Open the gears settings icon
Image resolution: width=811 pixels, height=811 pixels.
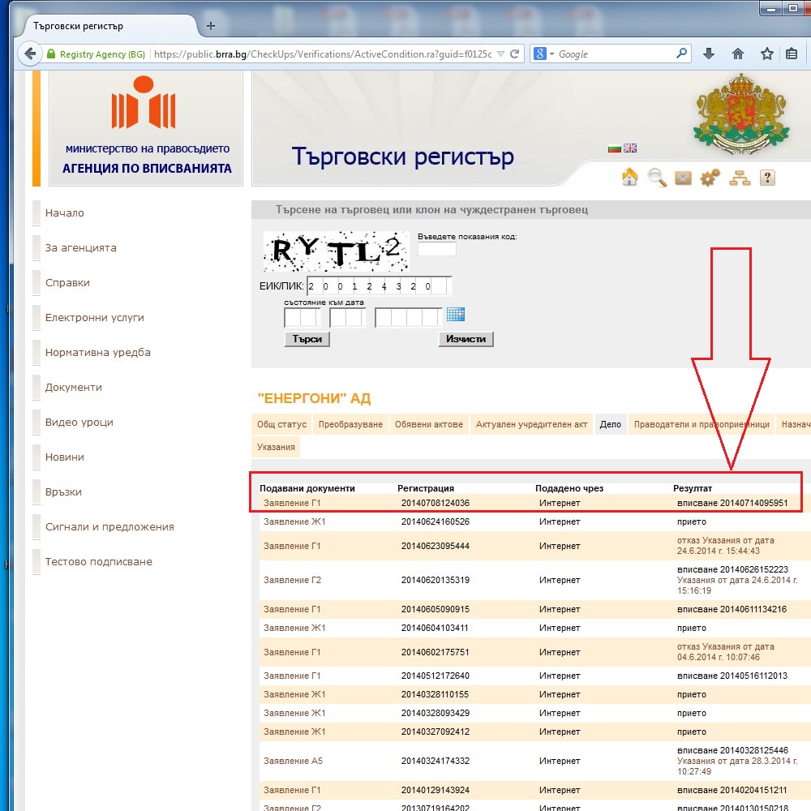point(710,178)
